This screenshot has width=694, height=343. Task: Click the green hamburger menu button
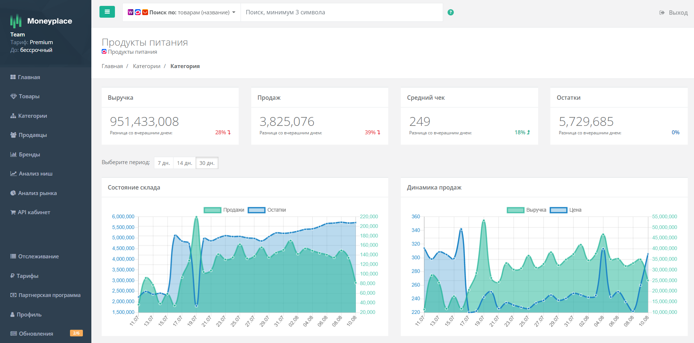click(107, 12)
